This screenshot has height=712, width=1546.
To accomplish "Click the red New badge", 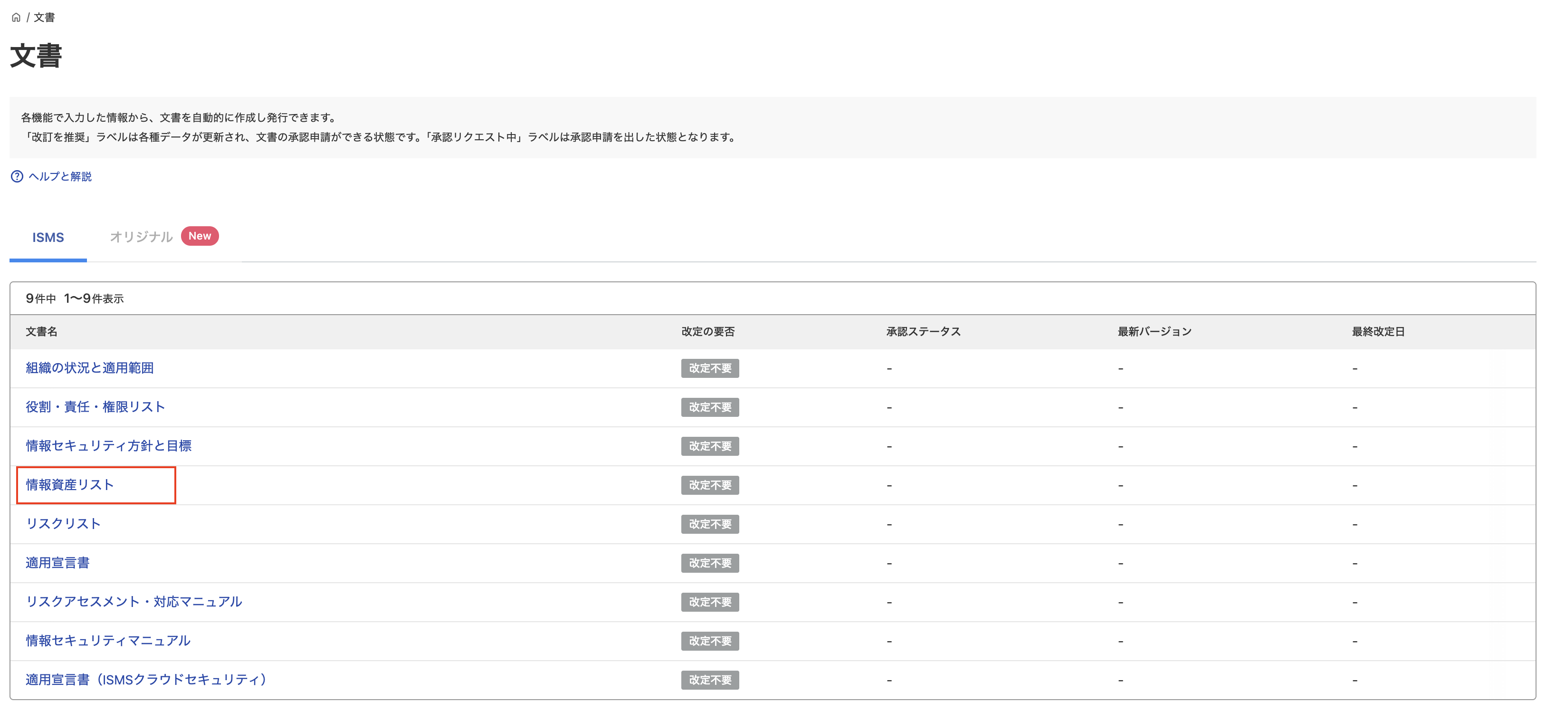I will (199, 236).
